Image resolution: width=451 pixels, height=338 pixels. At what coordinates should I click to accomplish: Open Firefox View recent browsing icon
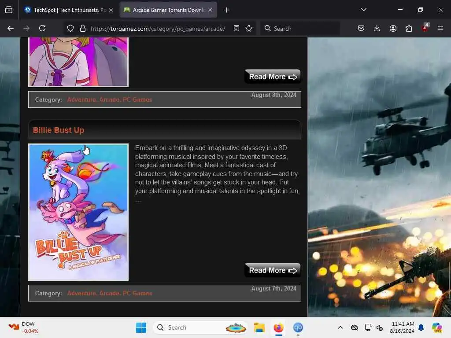9,10
